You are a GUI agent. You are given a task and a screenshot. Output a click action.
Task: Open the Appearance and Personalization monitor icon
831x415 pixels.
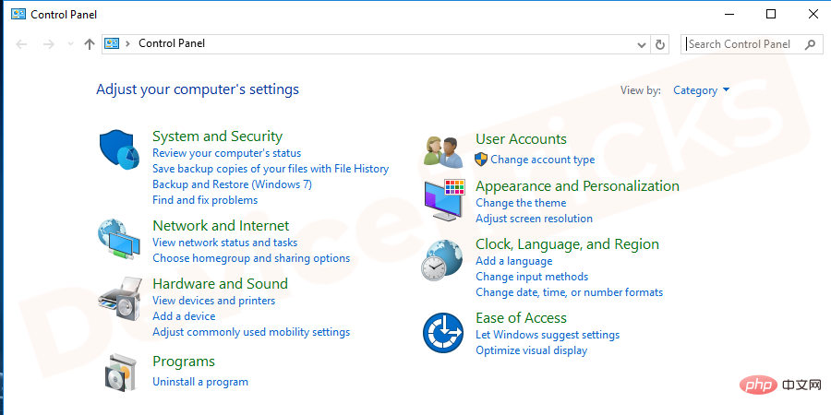445,199
